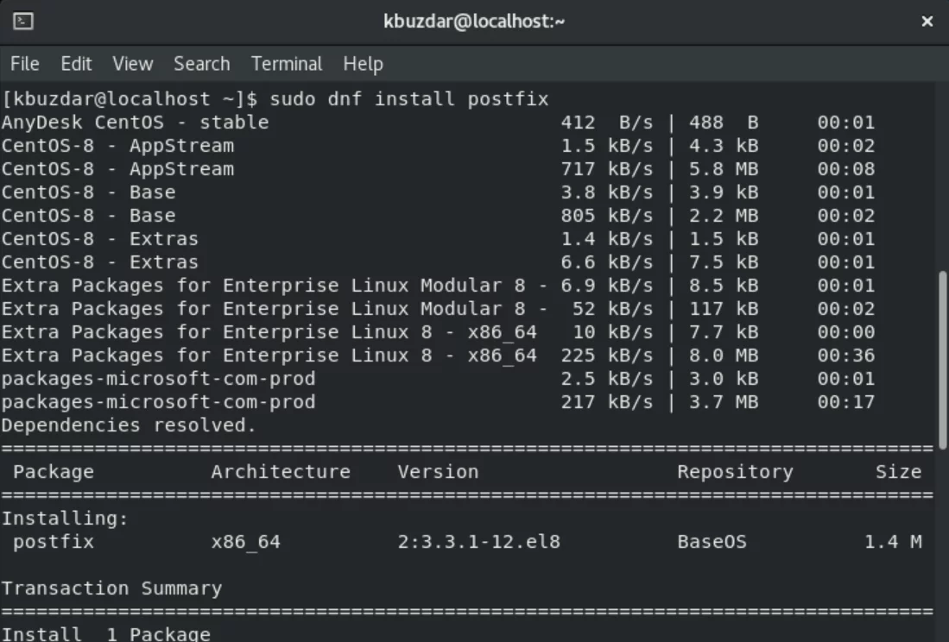Click the version 2:3.3.1-12.el8 text

478,542
